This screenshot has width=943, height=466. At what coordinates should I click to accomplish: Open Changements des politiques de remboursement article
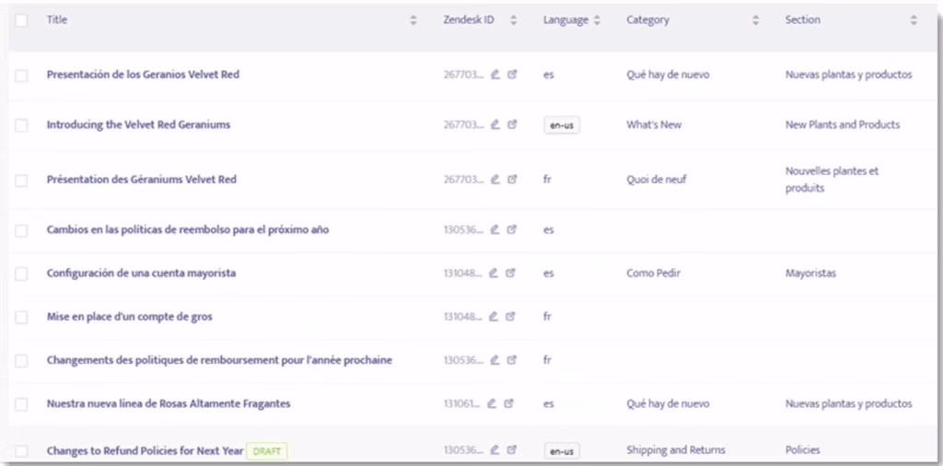pyautogui.click(x=219, y=360)
